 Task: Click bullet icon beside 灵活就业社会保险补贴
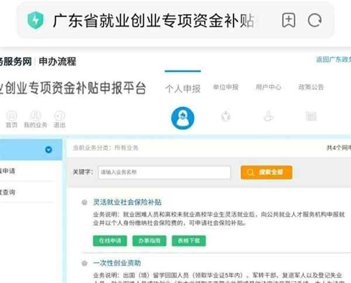point(84,202)
